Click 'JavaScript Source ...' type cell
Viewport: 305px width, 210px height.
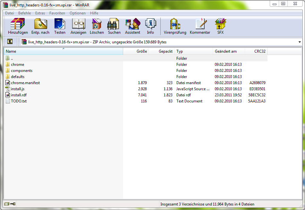[193, 89]
